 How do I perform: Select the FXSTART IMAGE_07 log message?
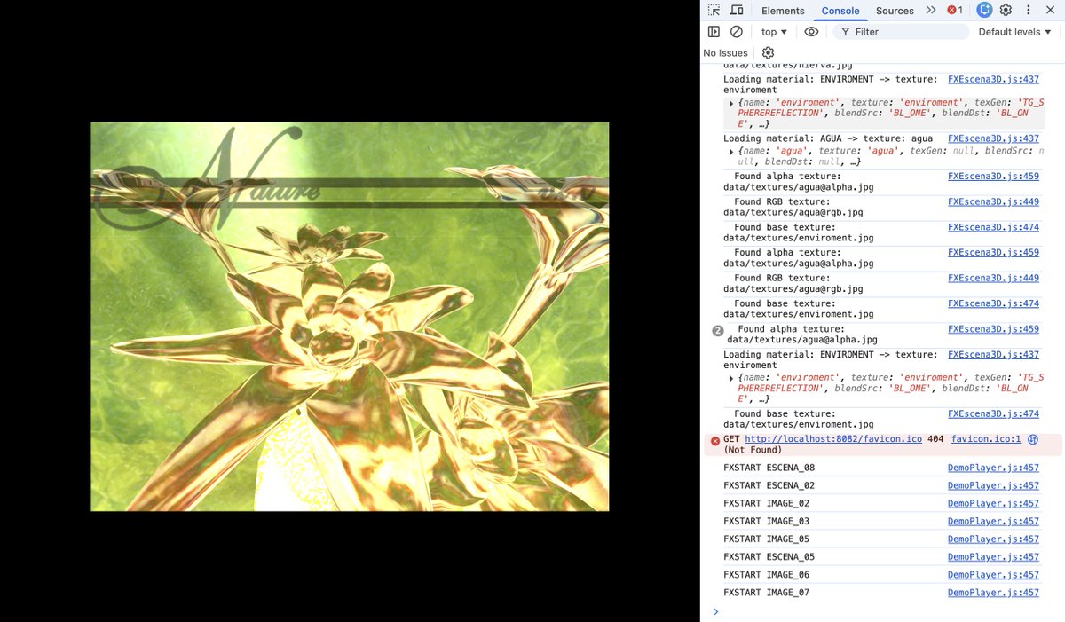point(766,593)
